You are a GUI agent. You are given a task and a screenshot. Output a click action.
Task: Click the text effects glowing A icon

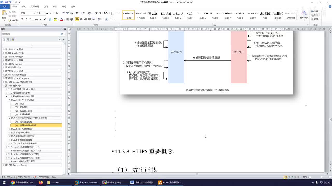tap(50, 19)
